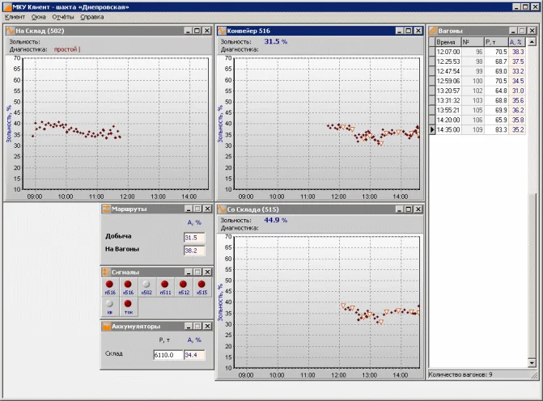Click the Добыча ash value field 31.5
The width and height of the screenshot is (543, 401).
pos(194,238)
